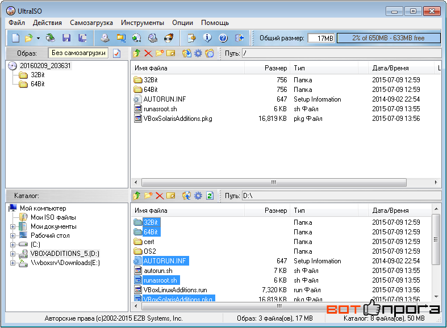Click the Общий размер 17MB field

pos(321,38)
